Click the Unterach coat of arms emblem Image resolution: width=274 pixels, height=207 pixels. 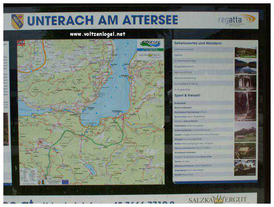(x=17, y=21)
